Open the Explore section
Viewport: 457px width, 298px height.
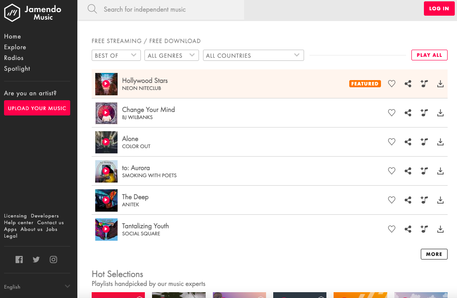(15, 47)
